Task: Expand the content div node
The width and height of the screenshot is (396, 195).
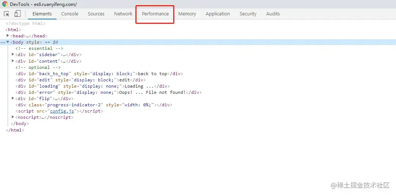Action: [13, 61]
